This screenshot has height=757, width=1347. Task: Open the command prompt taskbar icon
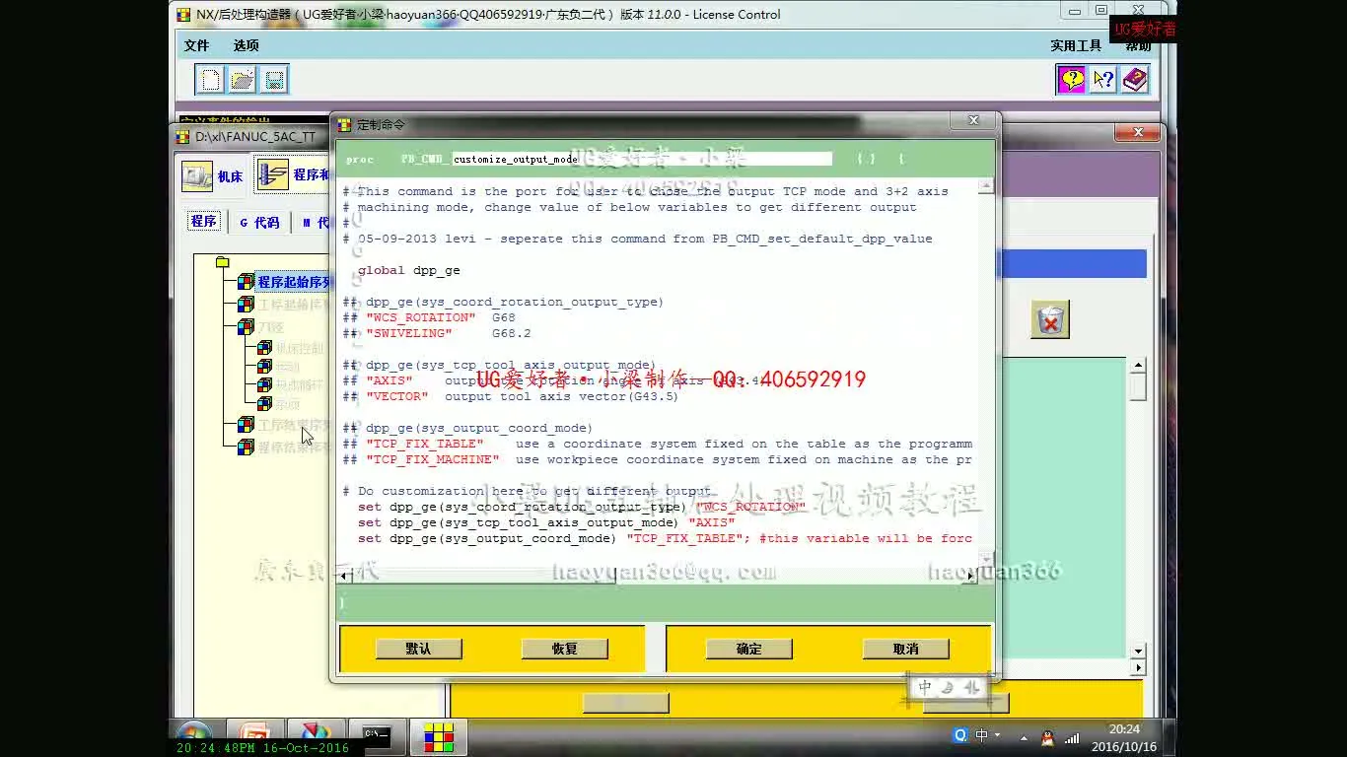pos(376,734)
